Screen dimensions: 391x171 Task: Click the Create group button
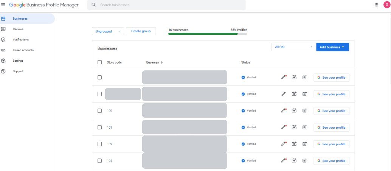[141, 31]
